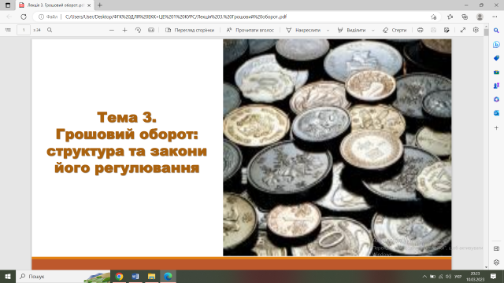Enter full screen PDF mode
The width and height of the screenshot is (504, 283).
(462, 30)
